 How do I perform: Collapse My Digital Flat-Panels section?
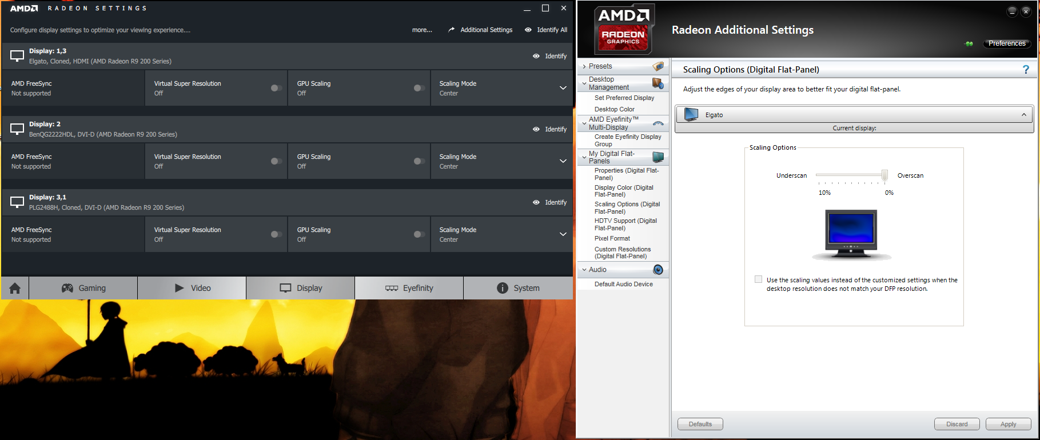pos(584,157)
